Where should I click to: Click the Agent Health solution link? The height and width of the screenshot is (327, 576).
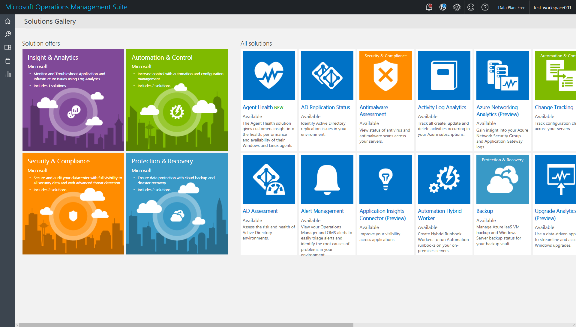point(257,107)
